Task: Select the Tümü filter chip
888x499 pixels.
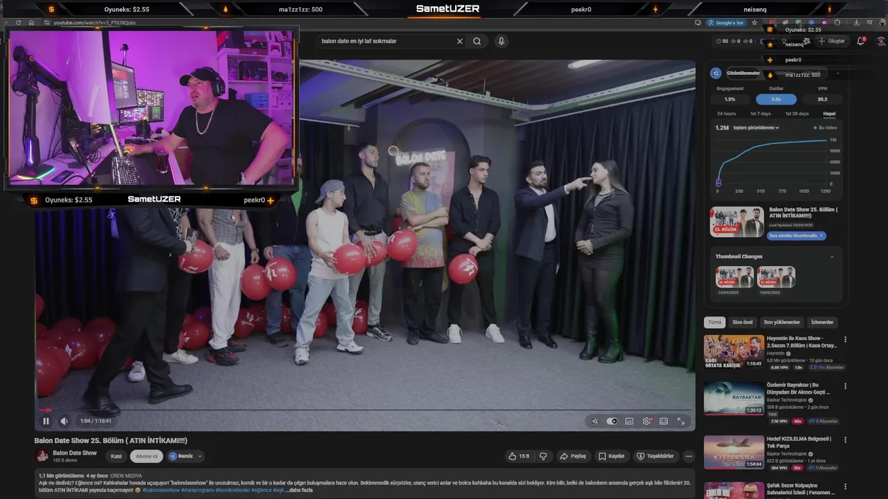Action: [x=715, y=322]
